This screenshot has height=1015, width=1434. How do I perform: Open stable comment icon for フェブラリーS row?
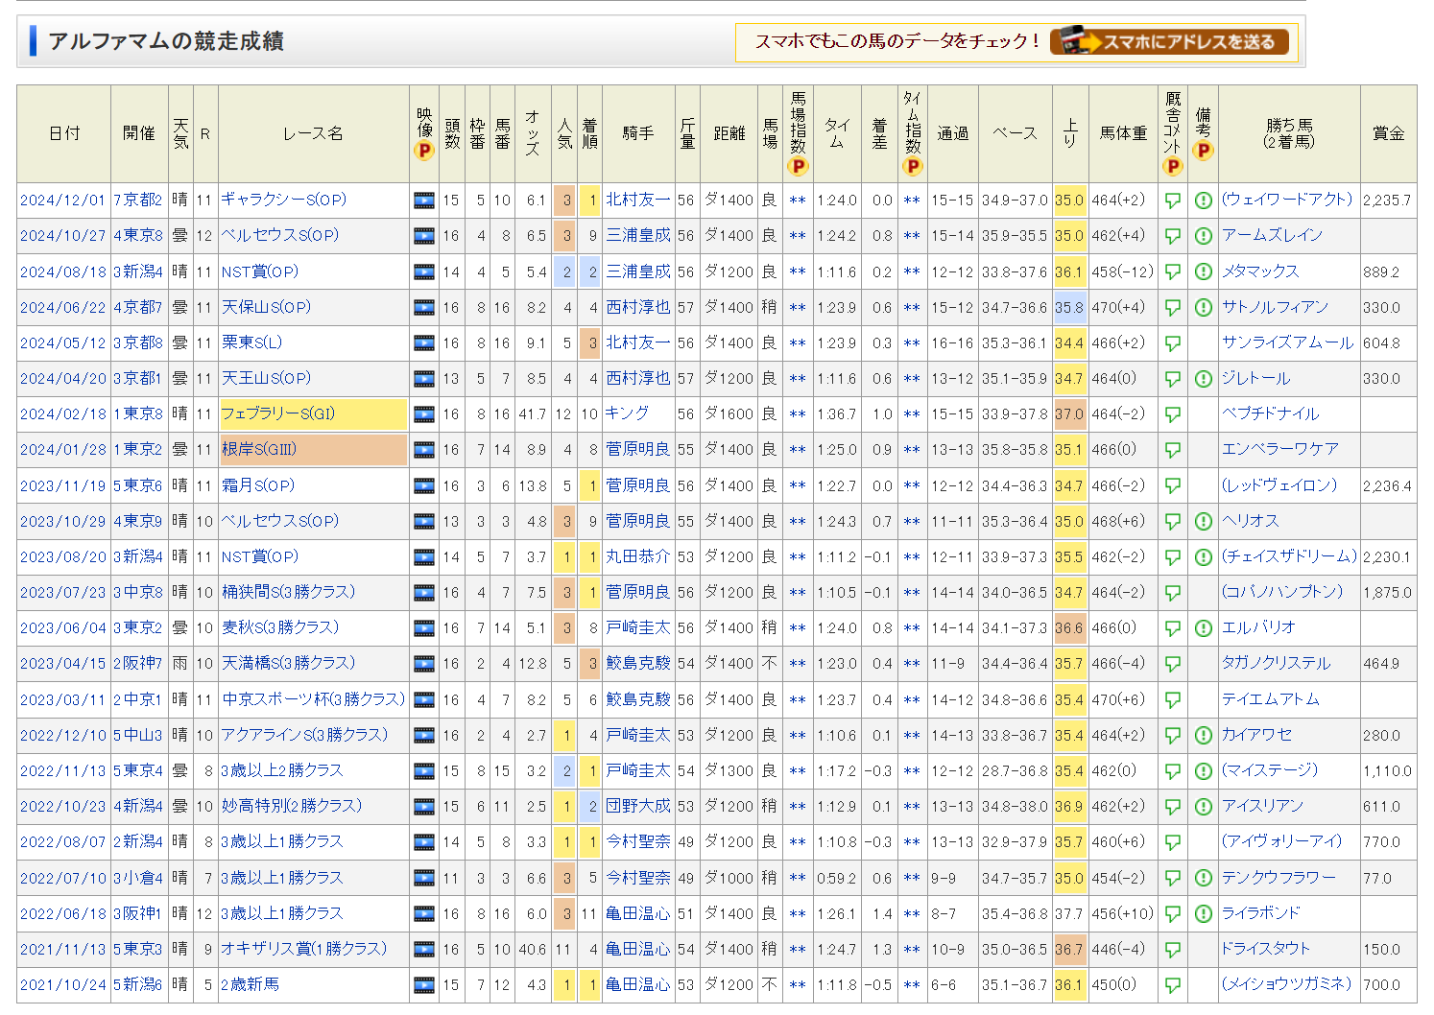pyautogui.click(x=1172, y=414)
